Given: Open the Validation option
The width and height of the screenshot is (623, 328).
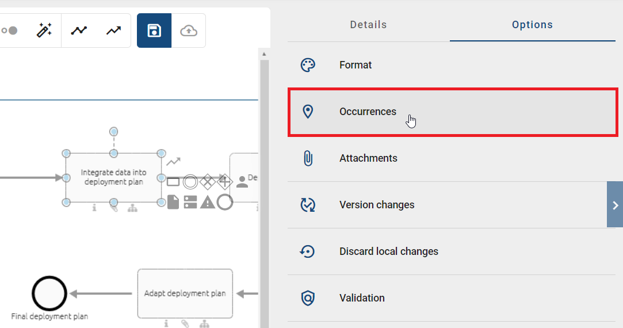Looking at the screenshot, I should [x=452, y=298].
